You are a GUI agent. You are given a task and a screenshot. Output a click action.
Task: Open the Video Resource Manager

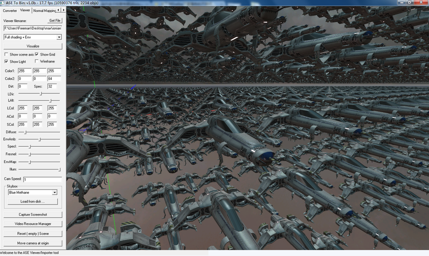point(33,224)
